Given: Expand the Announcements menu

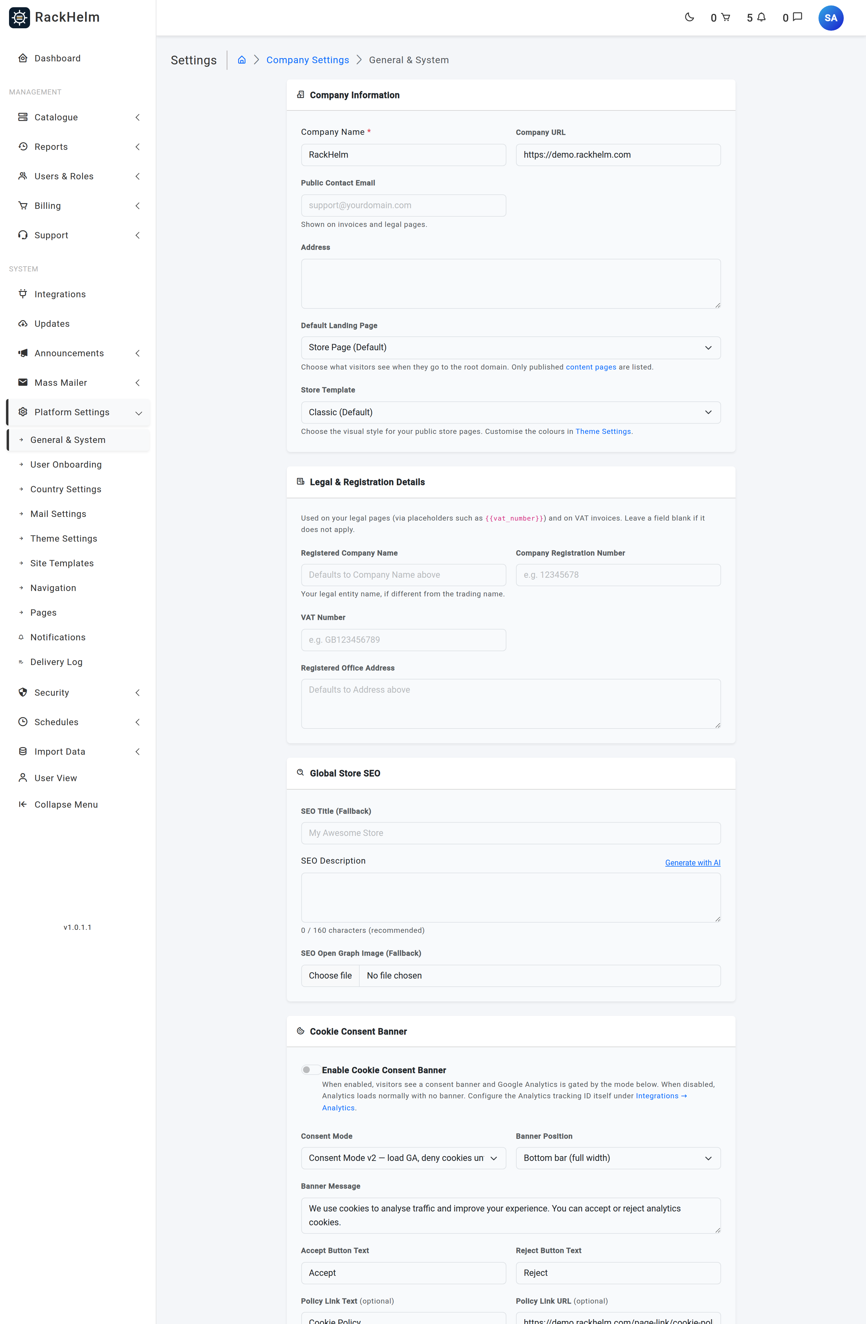Looking at the screenshot, I should (x=78, y=353).
